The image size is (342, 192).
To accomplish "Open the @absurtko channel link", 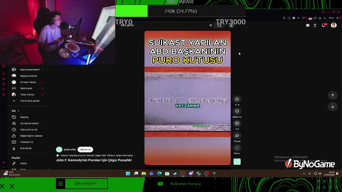I will pyautogui.click(x=70, y=150).
